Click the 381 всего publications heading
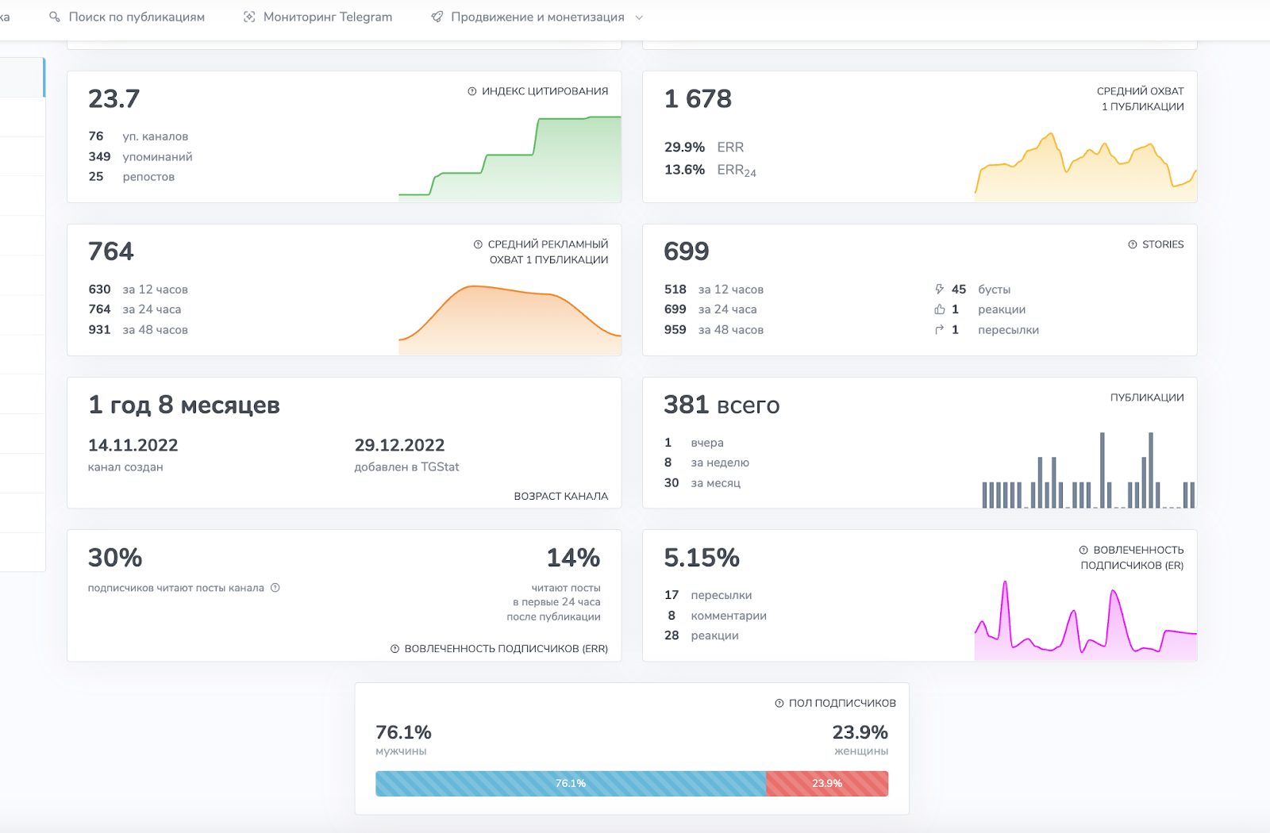The image size is (1270, 833). (722, 405)
